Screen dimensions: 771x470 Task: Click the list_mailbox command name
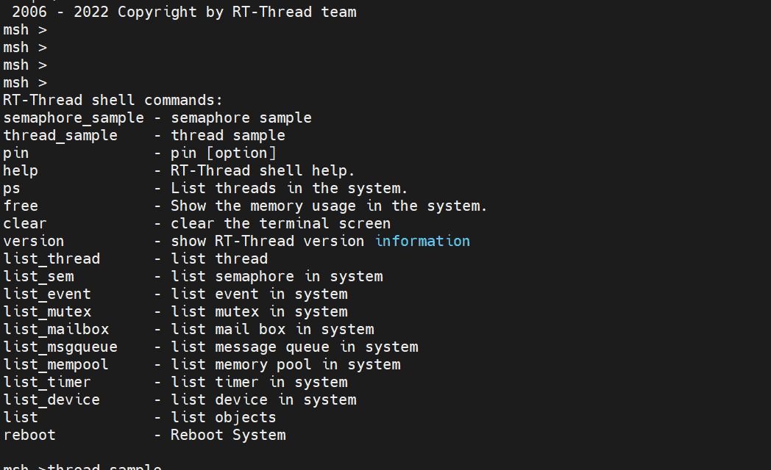click(x=56, y=329)
